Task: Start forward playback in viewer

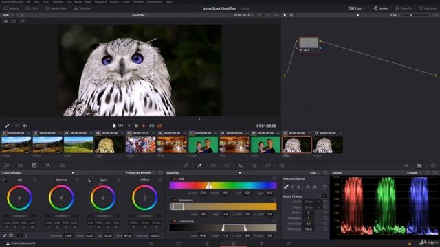Action: (144, 126)
